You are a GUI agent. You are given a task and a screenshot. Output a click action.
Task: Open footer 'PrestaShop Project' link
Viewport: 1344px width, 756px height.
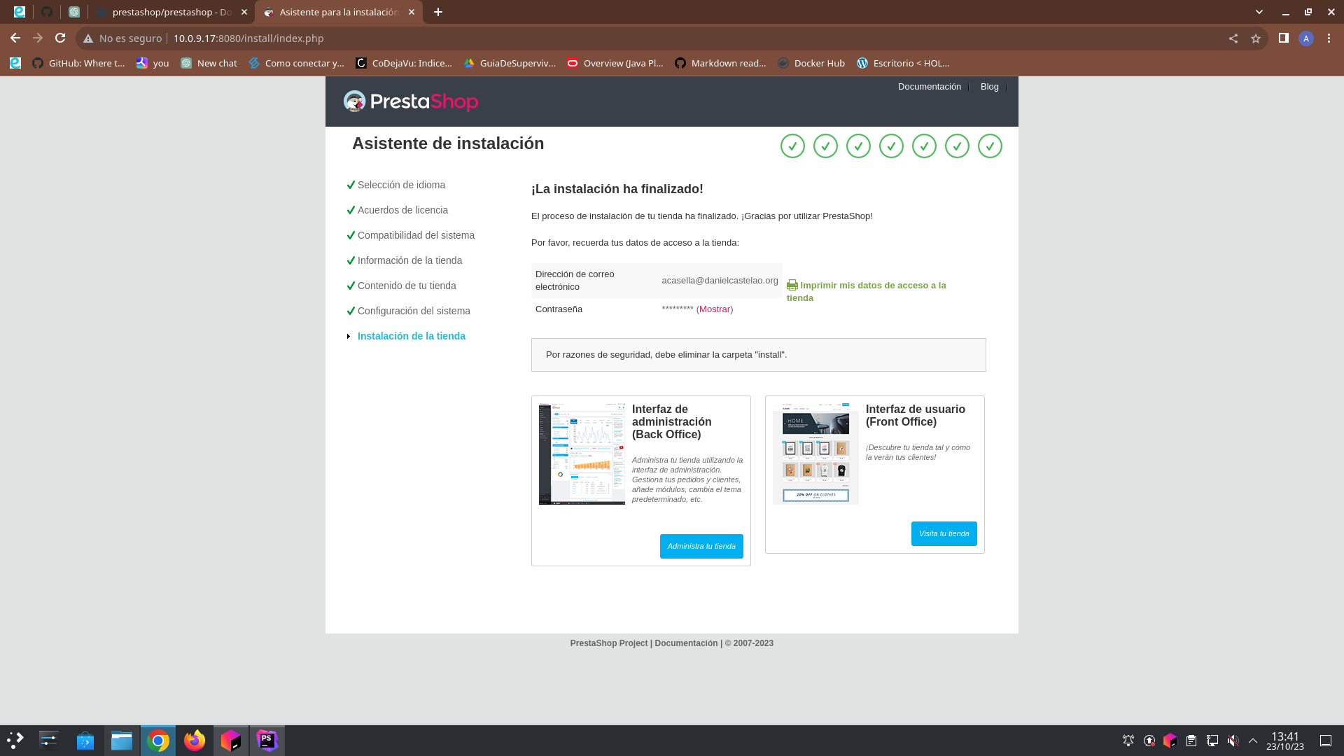(x=608, y=643)
